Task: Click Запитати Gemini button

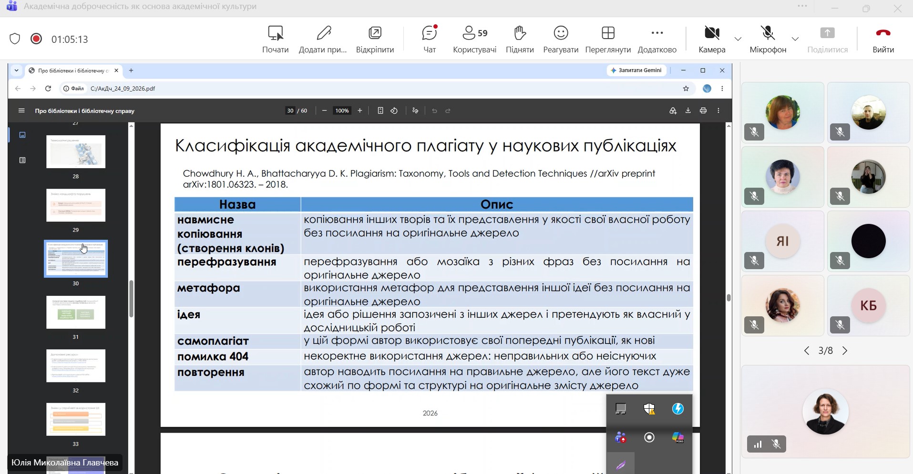Action: (x=637, y=71)
